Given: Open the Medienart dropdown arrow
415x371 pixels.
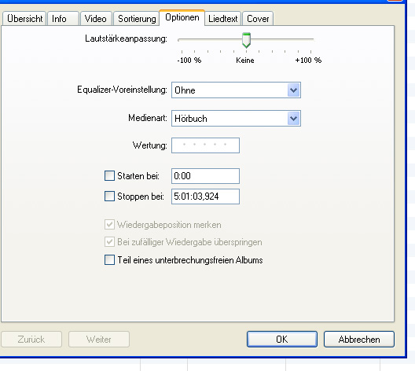Looking at the screenshot, I should click(293, 118).
